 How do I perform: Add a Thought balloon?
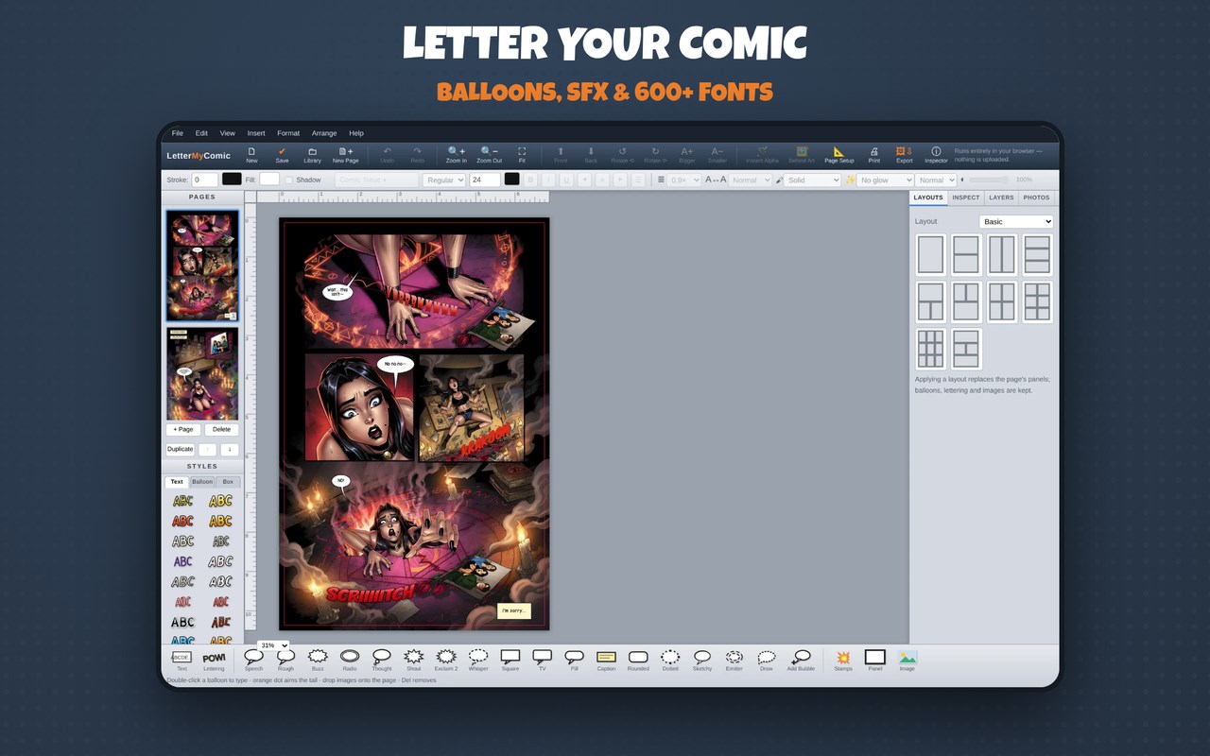[x=382, y=661]
